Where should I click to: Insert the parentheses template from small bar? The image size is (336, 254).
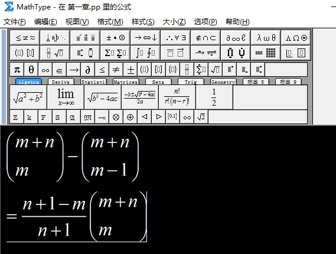point(144,70)
